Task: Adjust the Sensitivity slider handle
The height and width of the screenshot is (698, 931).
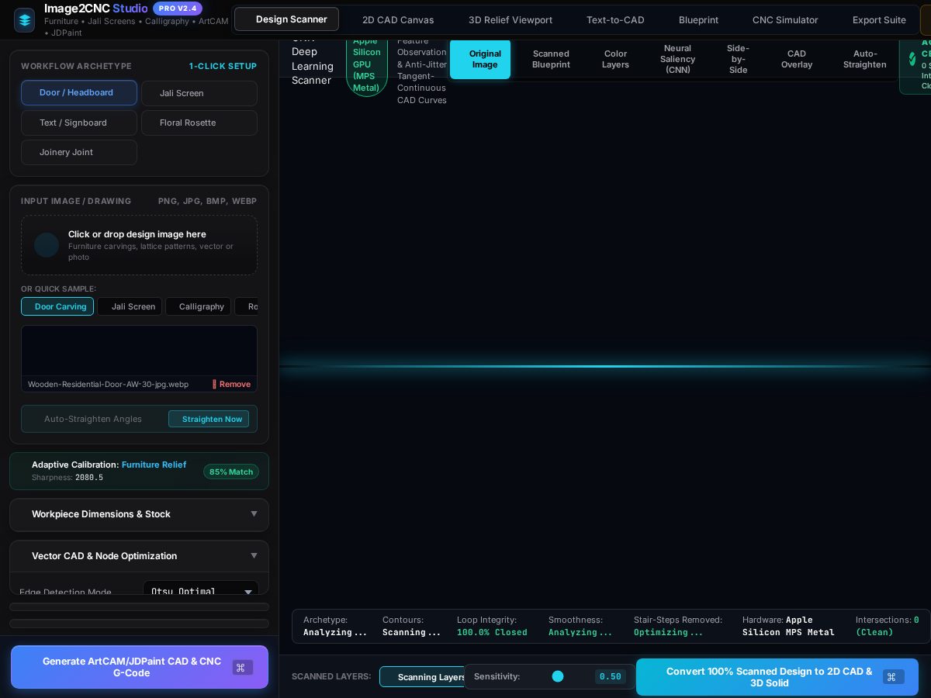Action: pos(558,676)
